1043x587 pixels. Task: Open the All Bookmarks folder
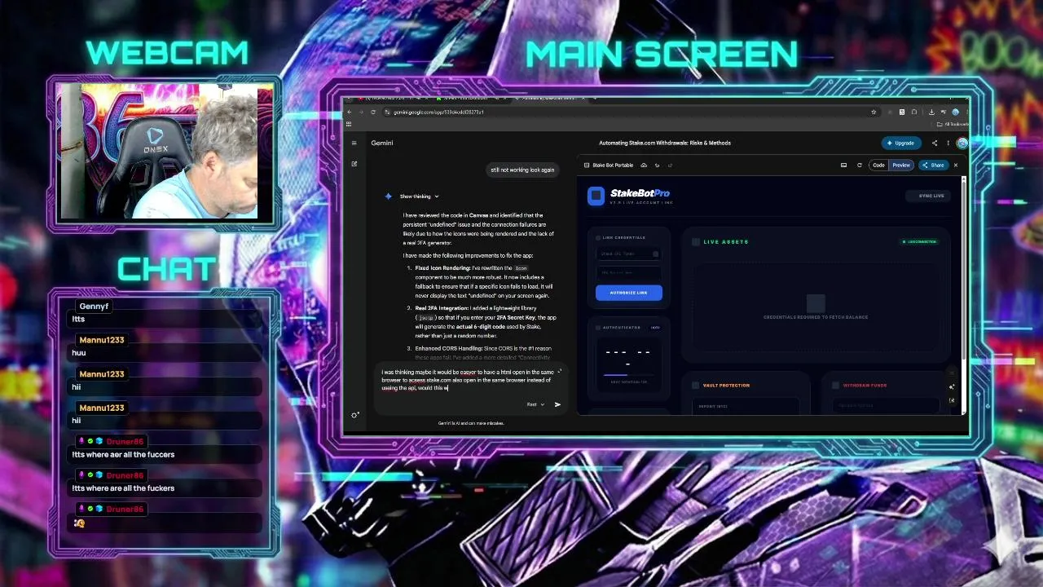952,124
